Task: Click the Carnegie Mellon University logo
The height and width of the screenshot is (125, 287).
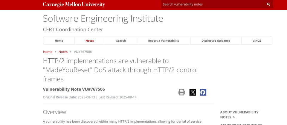Action: coord(74,4)
